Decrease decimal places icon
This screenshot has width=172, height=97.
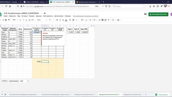coord(26,20)
